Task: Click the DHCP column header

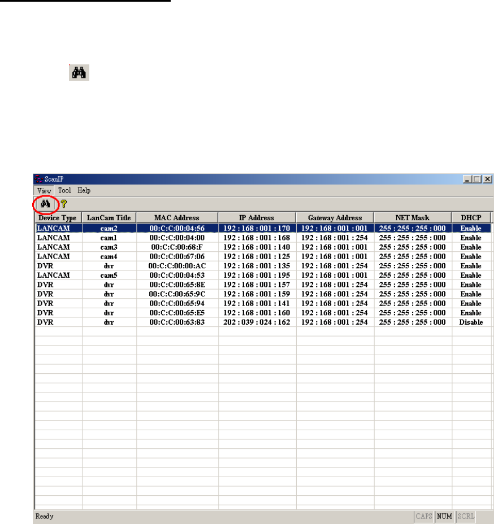Action: [470, 217]
